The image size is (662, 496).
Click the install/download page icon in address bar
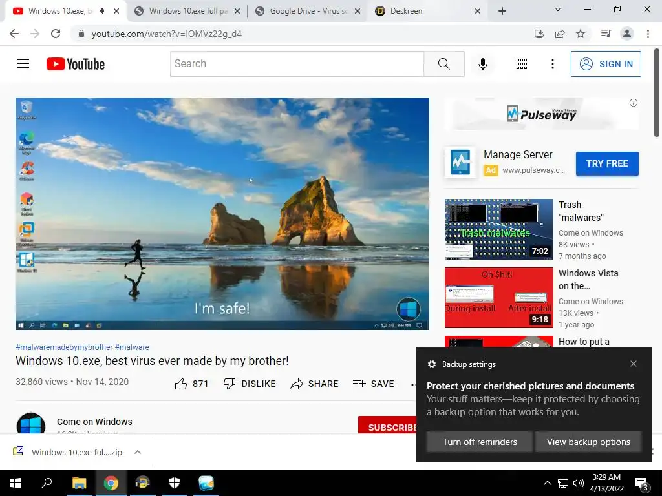click(x=539, y=34)
